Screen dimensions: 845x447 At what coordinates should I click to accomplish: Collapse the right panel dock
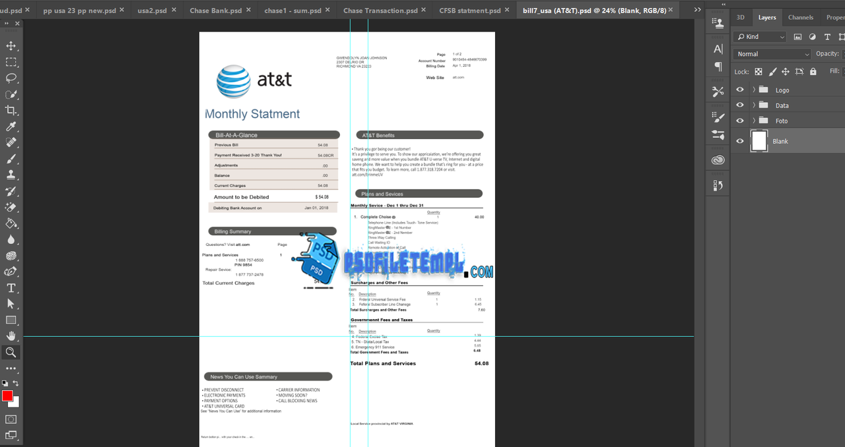pyautogui.click(x=723, y=4)
